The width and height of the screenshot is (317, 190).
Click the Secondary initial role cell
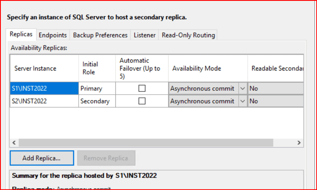point(97,101)
